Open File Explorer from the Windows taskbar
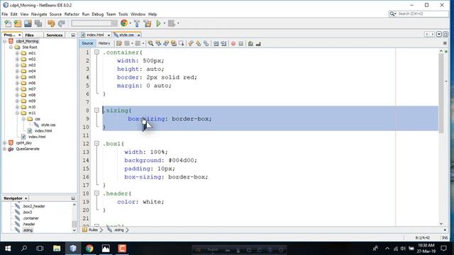The height and width of the screenshot is (255, 454). click(57, 249)
